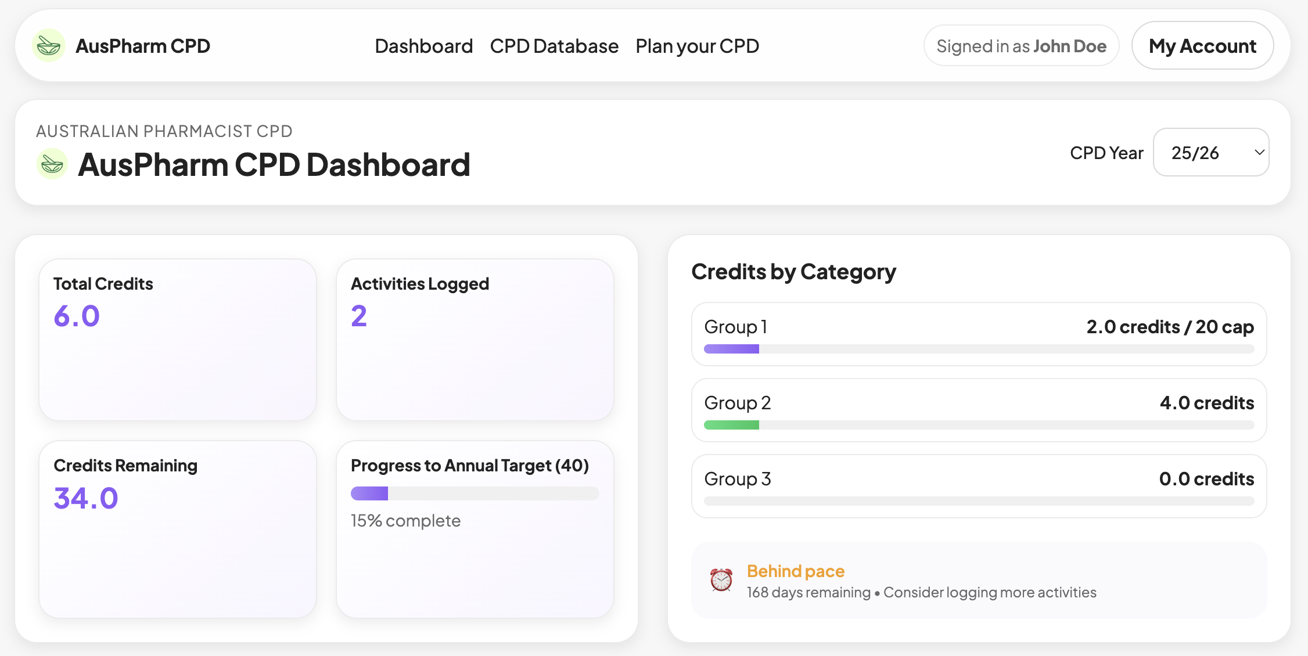Click the alarm clock Behind pace icon

click(x=721, y=581)
